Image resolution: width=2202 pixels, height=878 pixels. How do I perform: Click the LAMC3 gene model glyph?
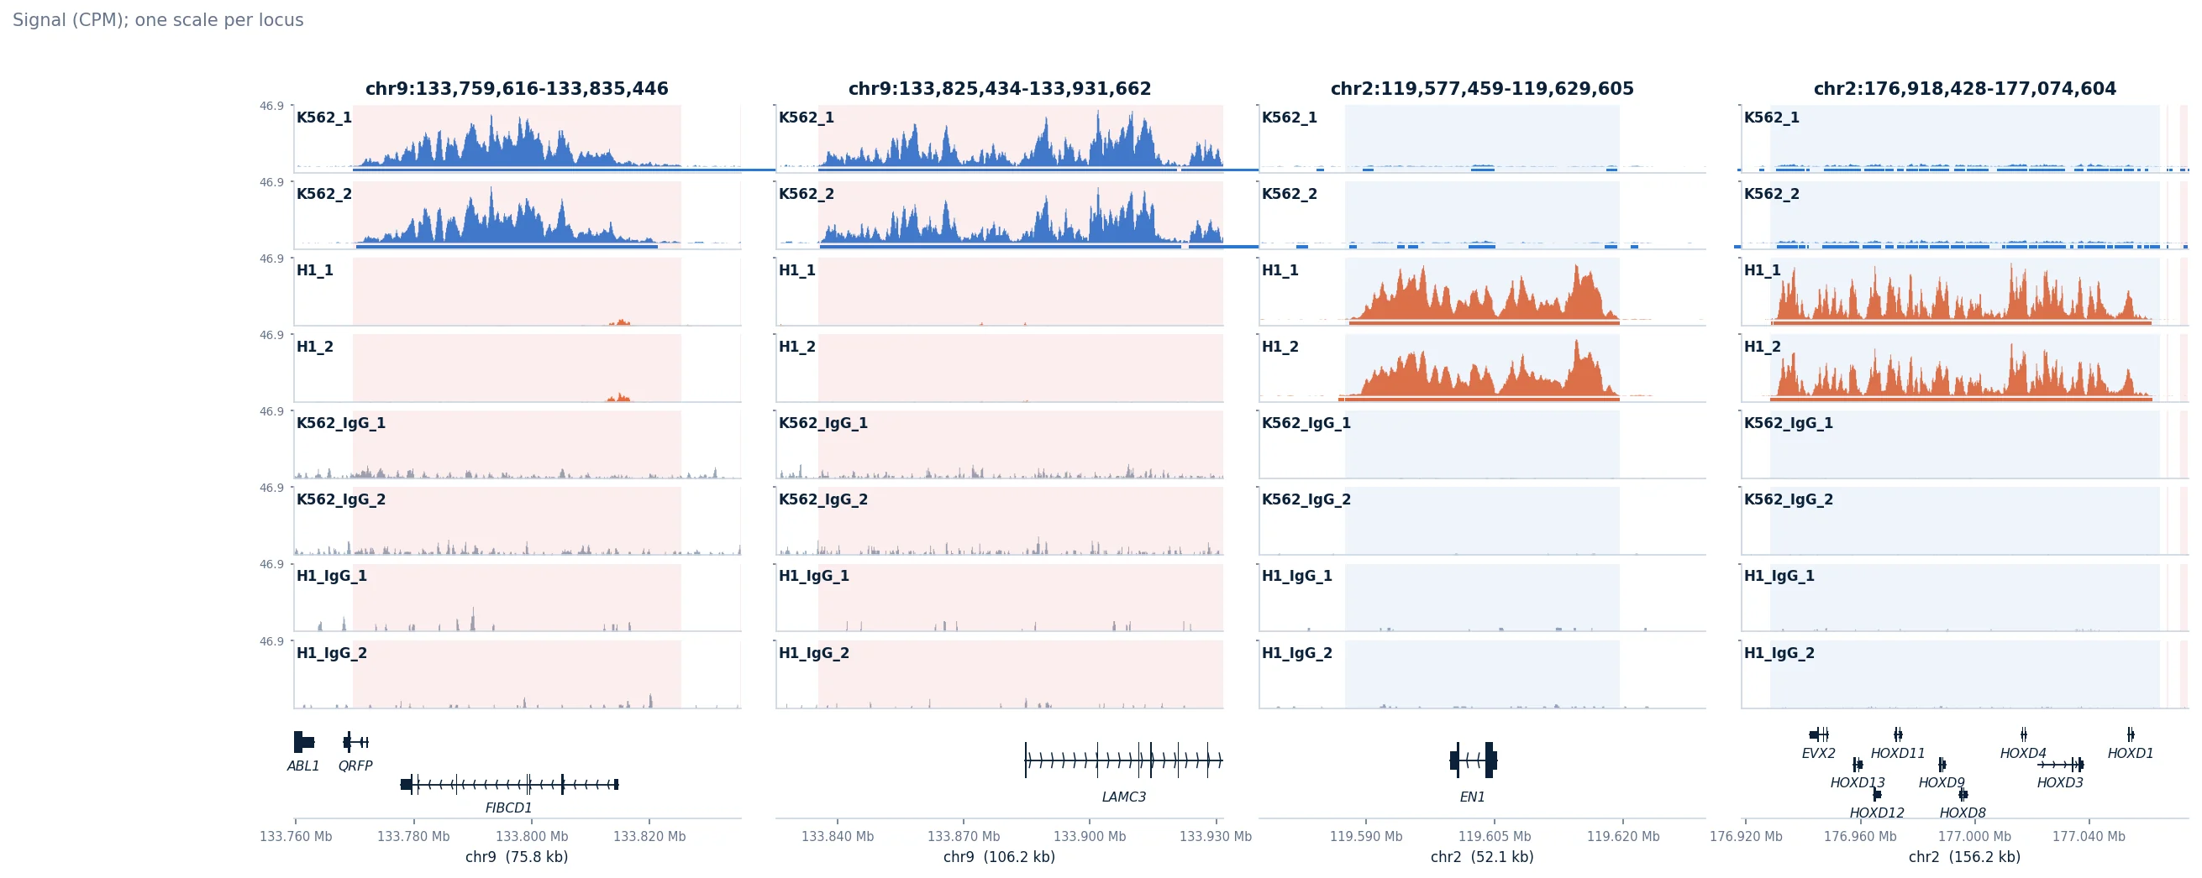[x=1124, y=760]
